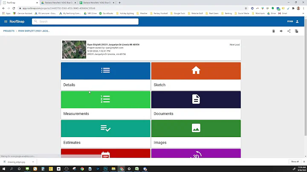
Task: Go back in the browser
Action: point(3,8)
